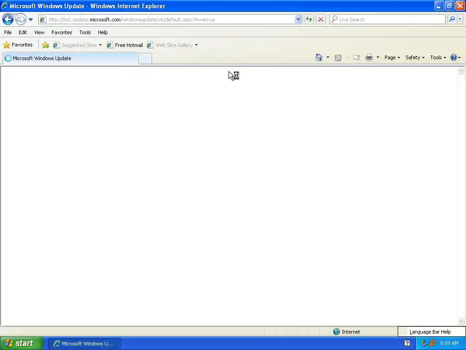Restore down the Internet Explorer window
This screenshot has height=350, width=466.
pos(449,5)
